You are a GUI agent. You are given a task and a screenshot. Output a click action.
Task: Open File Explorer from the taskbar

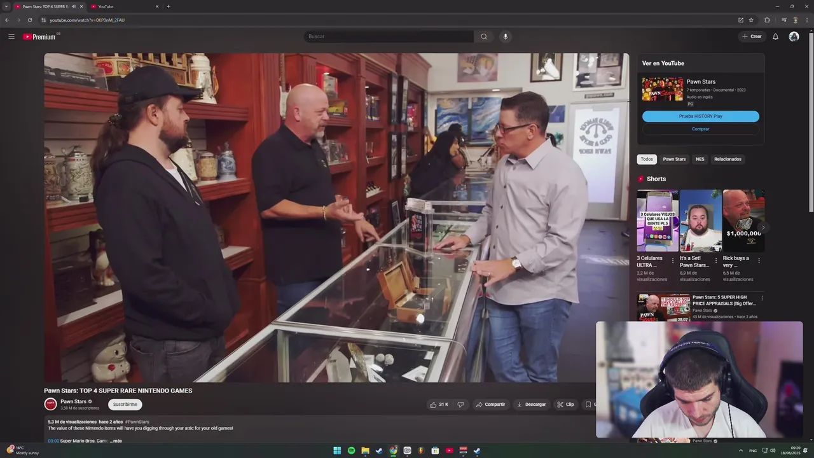tap(365, 450)
